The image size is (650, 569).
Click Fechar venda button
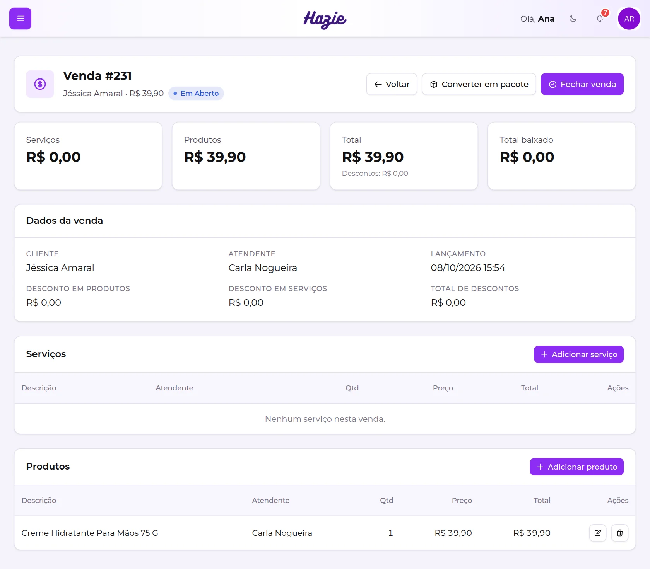(582, 84)
